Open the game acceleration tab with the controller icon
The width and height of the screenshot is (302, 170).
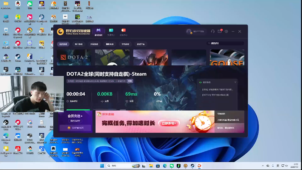tap(99, 32)
